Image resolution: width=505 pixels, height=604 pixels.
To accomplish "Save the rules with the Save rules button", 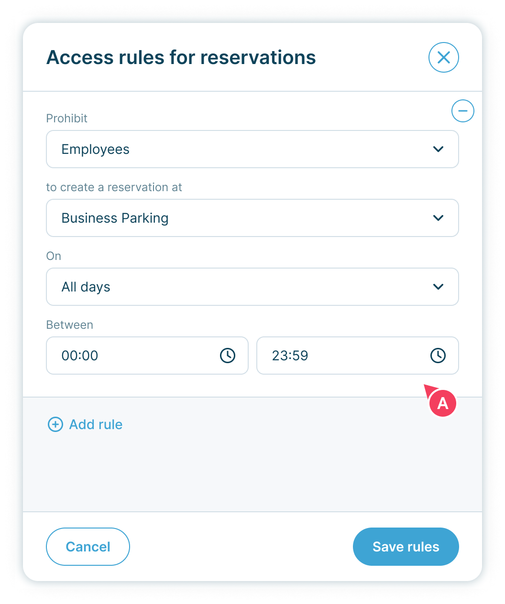I will pos(406,547).
